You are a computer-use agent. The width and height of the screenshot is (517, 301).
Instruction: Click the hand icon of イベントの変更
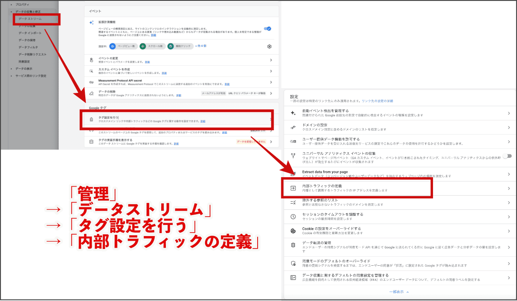(91, 60)
